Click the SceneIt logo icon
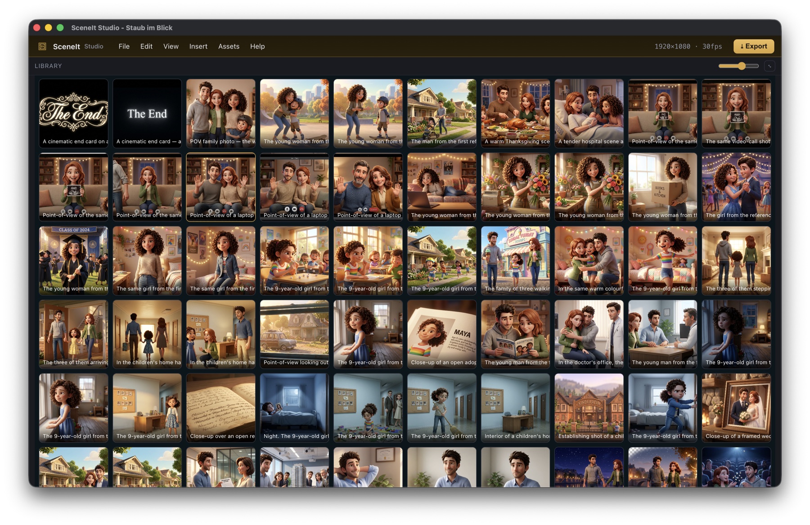 point(42,46)
